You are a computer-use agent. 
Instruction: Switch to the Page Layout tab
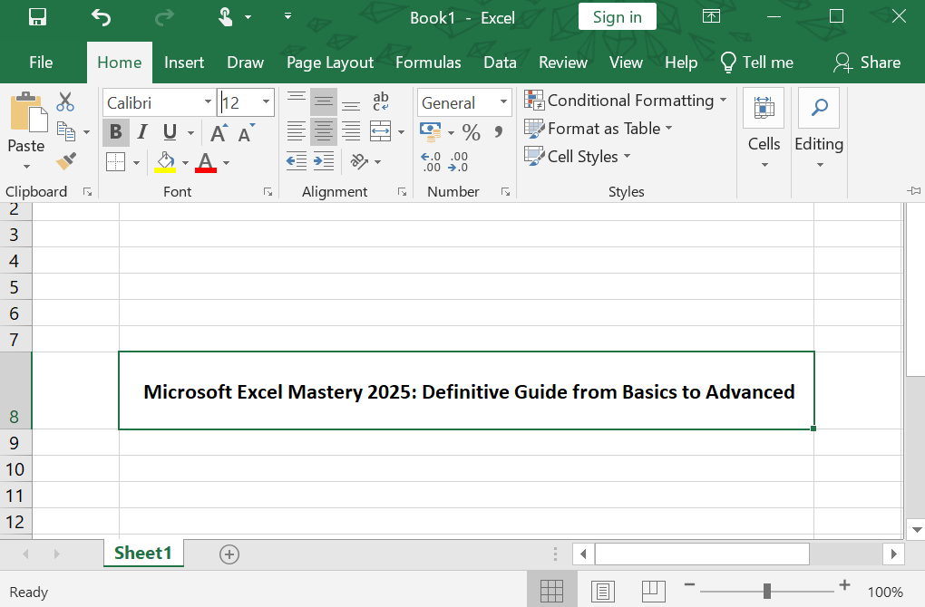click(330, 63)
